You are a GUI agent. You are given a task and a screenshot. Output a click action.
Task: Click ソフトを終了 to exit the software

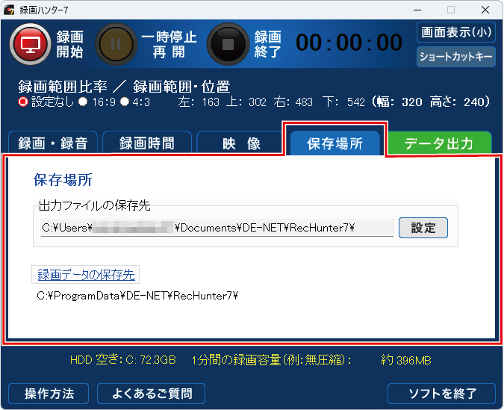441,393
